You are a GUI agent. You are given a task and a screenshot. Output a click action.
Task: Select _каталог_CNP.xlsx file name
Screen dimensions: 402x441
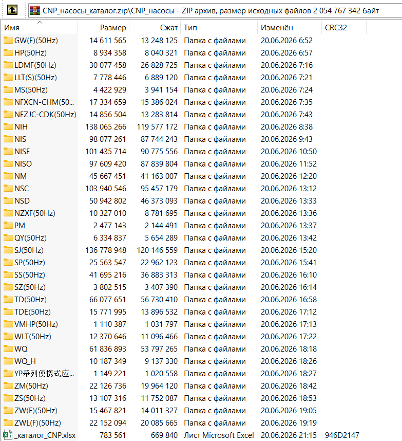click(45, 435)
